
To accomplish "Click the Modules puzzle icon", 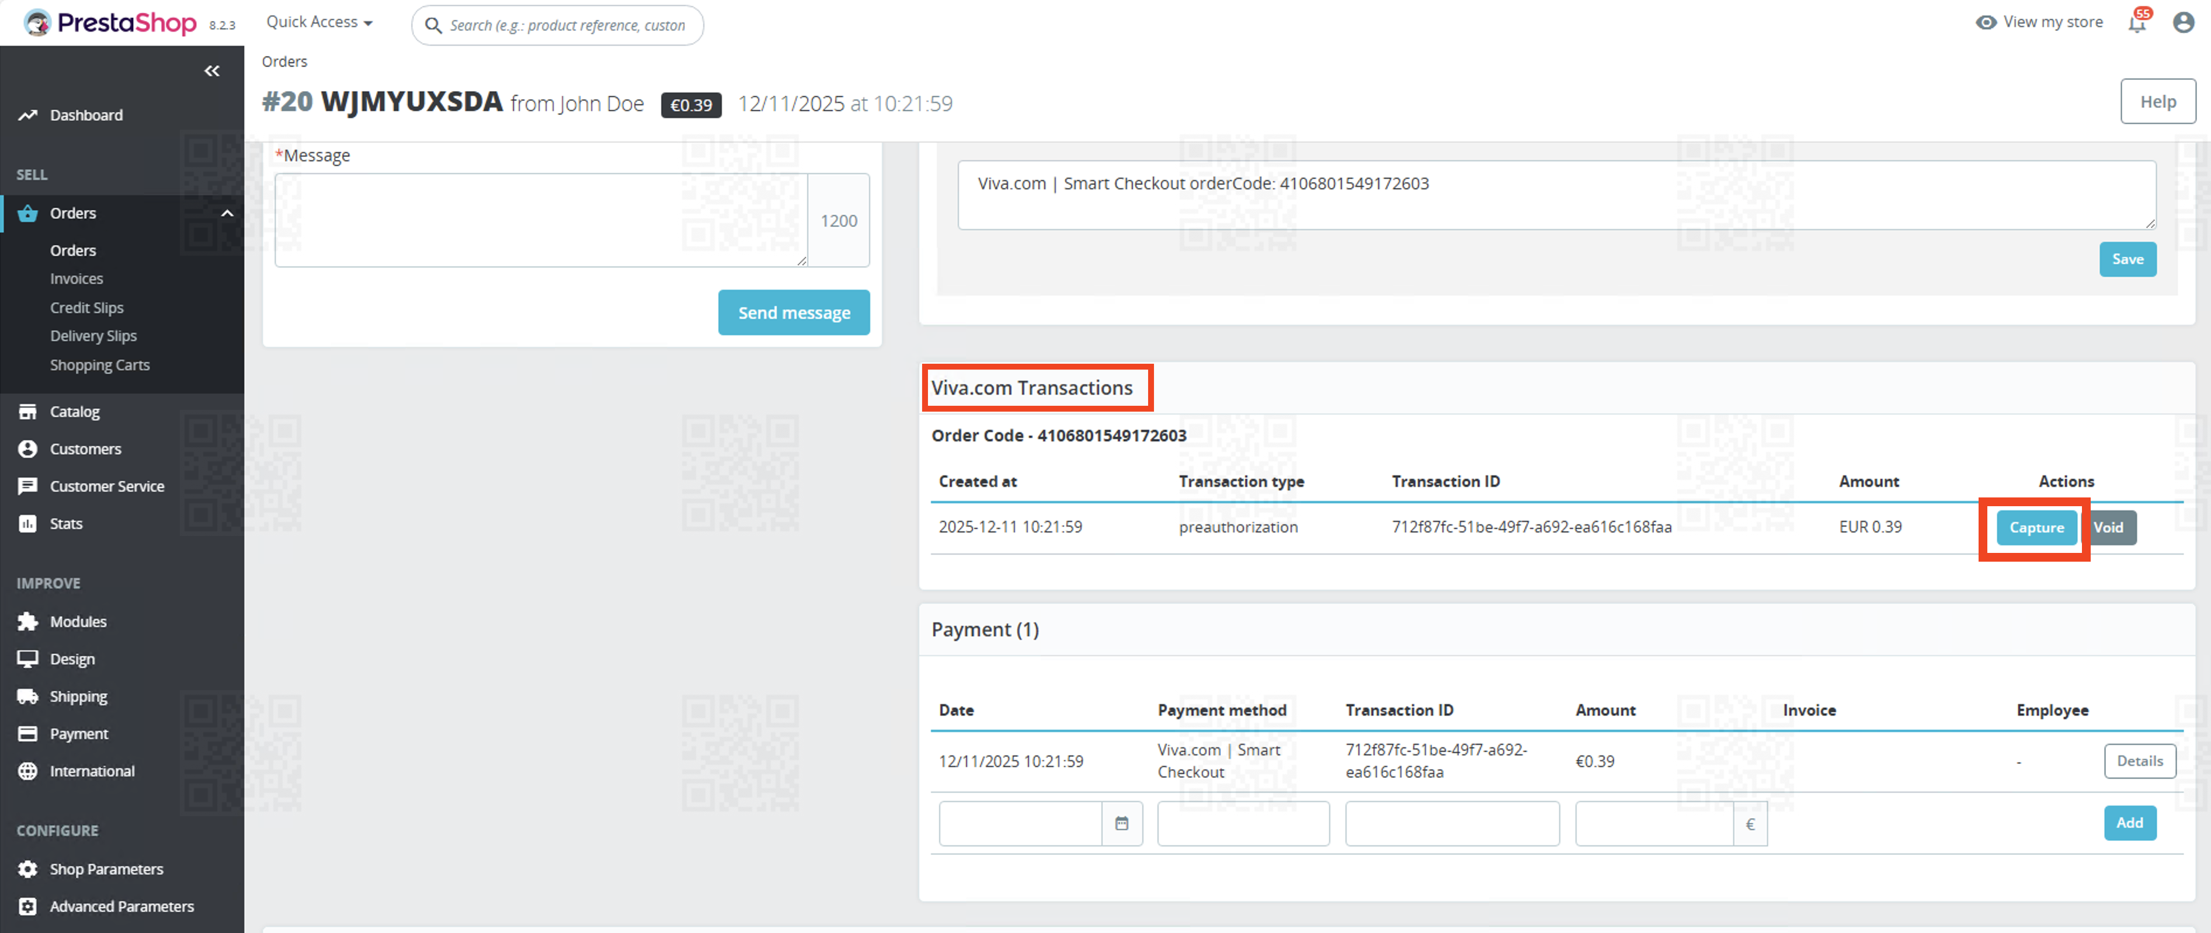I will coord(27,621).
